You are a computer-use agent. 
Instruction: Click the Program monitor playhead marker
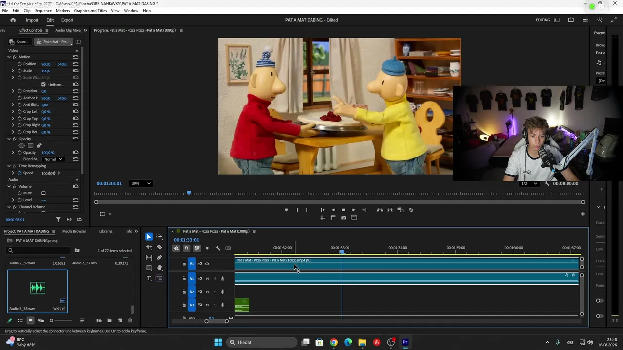tap(189, 193)
